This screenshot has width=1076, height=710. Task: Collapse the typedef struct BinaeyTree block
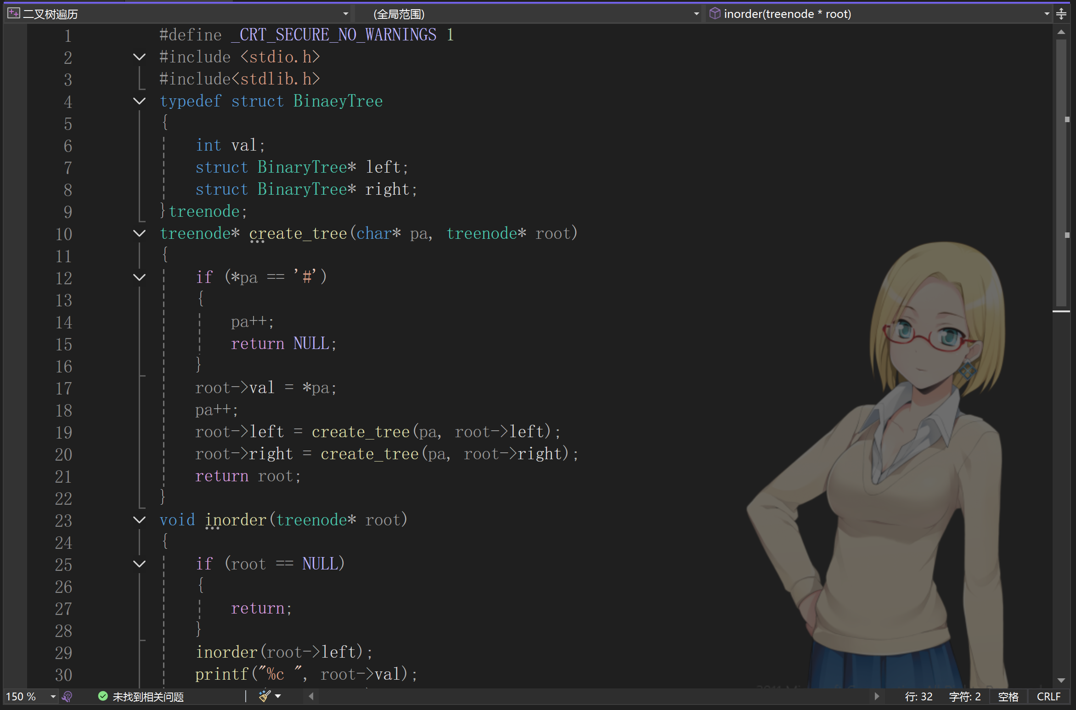pyautogui.click(x=139, y=101)
